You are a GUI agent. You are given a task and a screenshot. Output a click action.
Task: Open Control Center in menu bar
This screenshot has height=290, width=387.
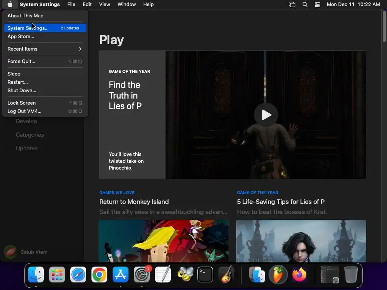317,5
